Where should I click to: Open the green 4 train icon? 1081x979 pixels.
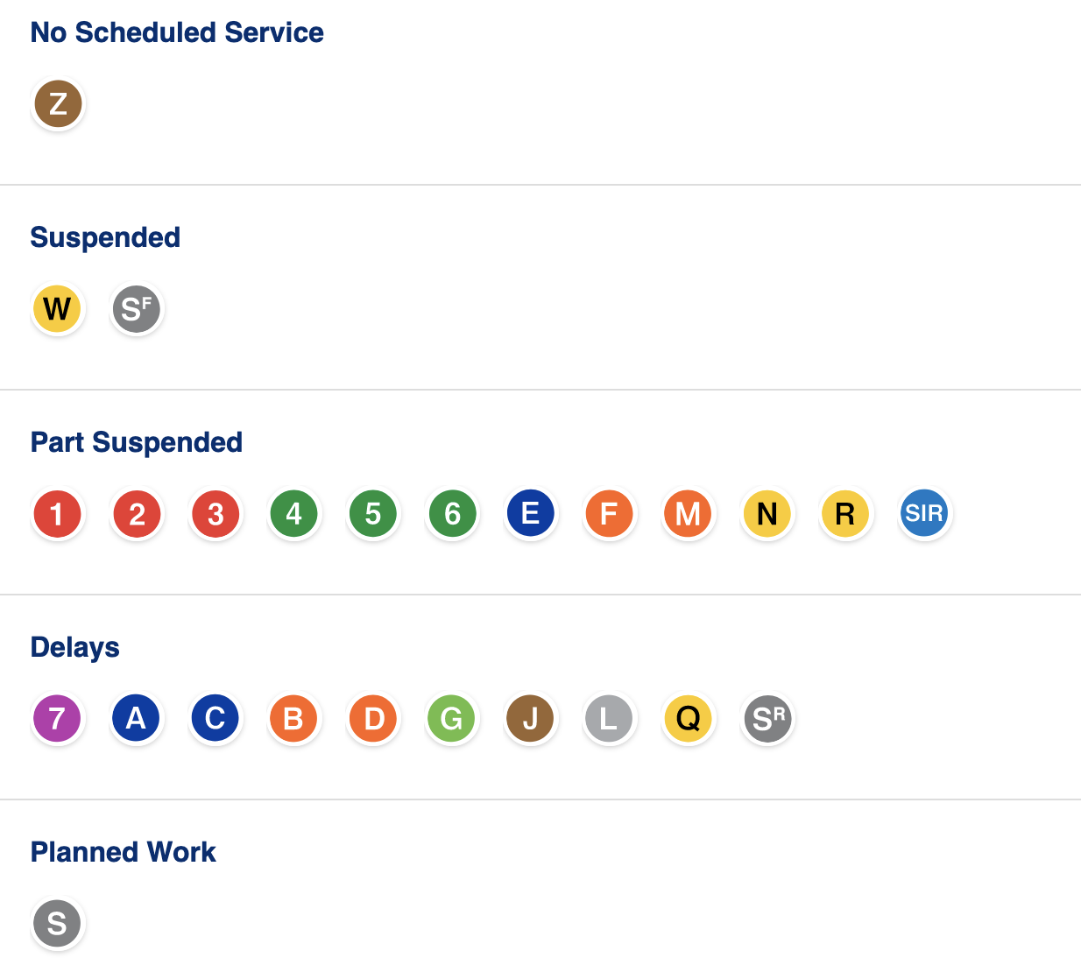[x=294, y=513]
